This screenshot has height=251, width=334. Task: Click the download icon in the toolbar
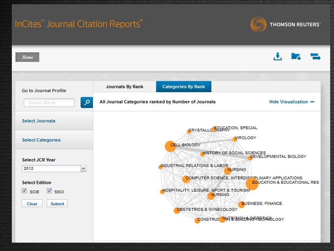[x=278, y=56]
